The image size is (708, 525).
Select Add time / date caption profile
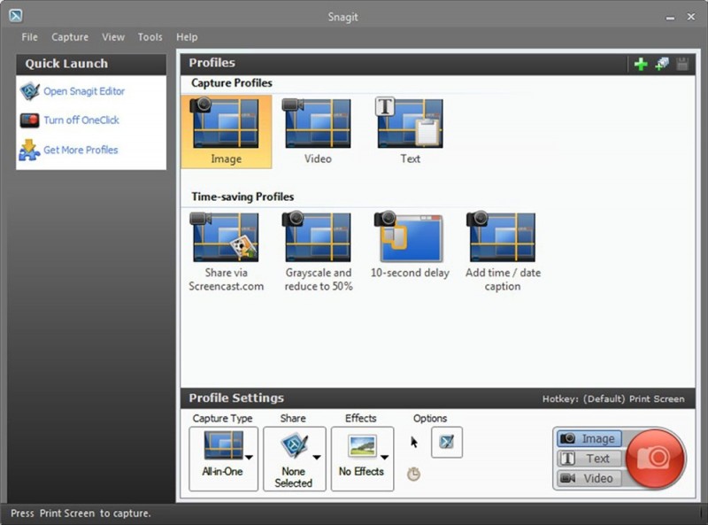coord(503,252)
